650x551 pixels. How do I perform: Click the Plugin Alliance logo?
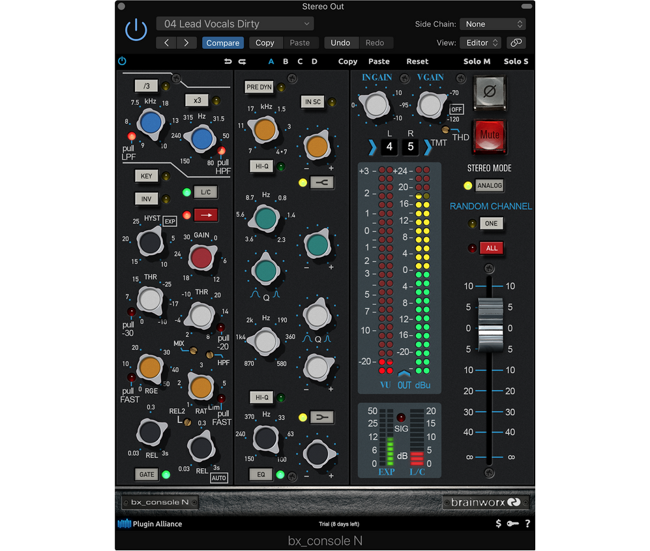(x=150, y=524)
